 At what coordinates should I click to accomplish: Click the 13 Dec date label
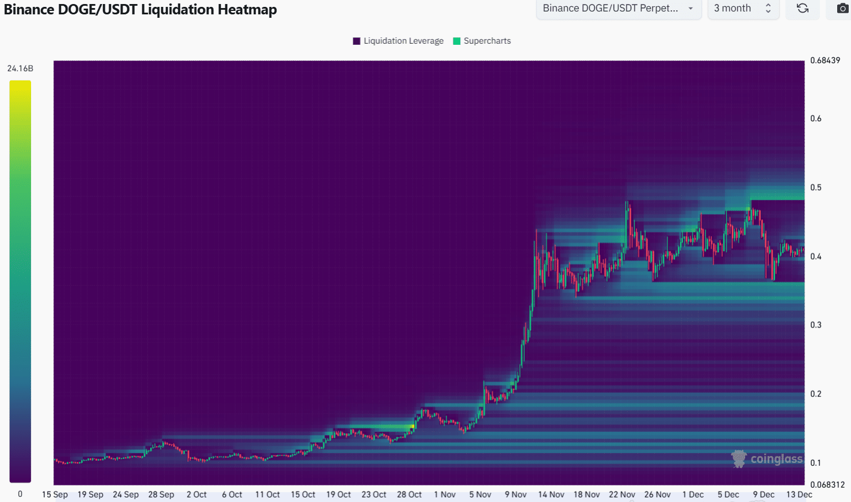(799, 495)
